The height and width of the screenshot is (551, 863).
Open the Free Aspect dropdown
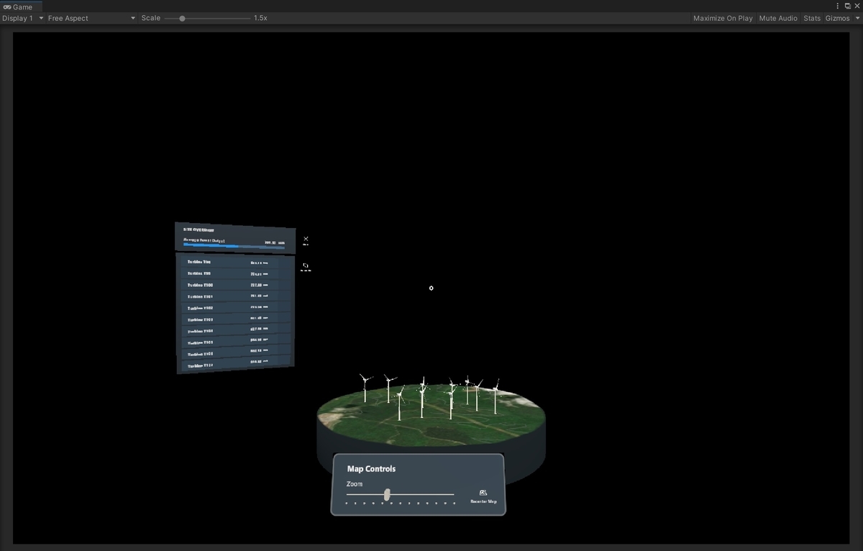tap(91, 18)
